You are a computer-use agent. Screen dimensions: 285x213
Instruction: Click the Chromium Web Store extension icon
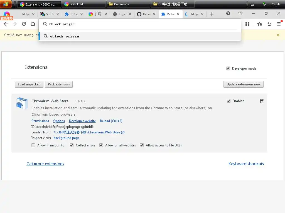point(22,103)
